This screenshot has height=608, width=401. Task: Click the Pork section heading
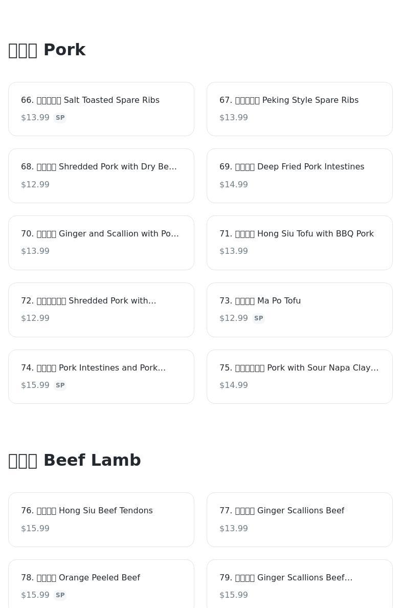point(47,50)
